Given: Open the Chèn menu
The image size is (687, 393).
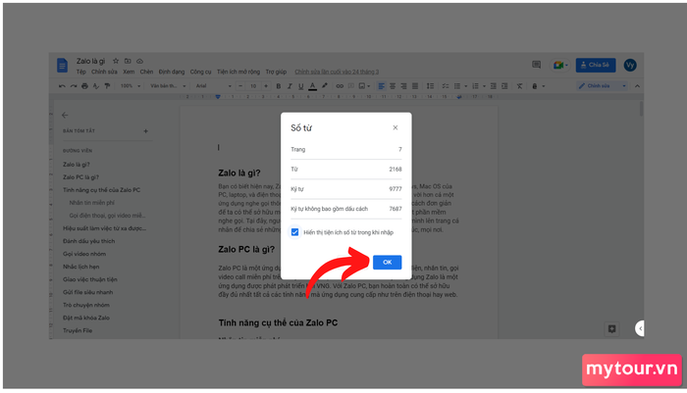Looking at the screenshot, I should (x=146, y=72).
